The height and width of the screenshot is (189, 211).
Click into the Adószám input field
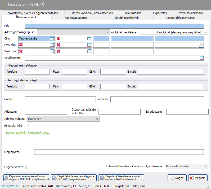[x=46, y=112]
